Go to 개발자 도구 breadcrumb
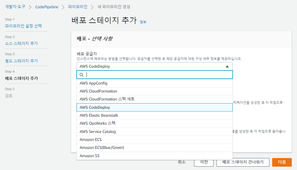The height and width of the screenshot is (170, 297). coord(15,7)
